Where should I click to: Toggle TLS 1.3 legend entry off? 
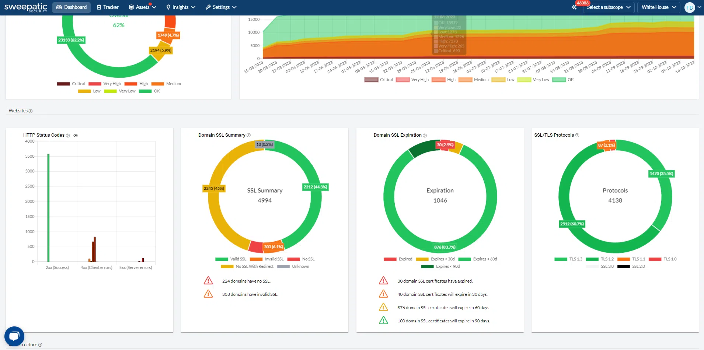(568, 259)
